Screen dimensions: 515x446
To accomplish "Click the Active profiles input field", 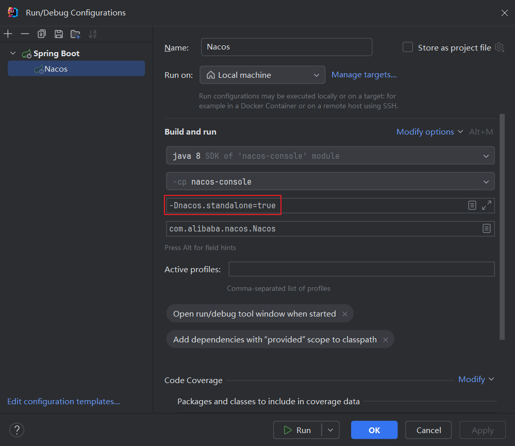I will 361,269.
